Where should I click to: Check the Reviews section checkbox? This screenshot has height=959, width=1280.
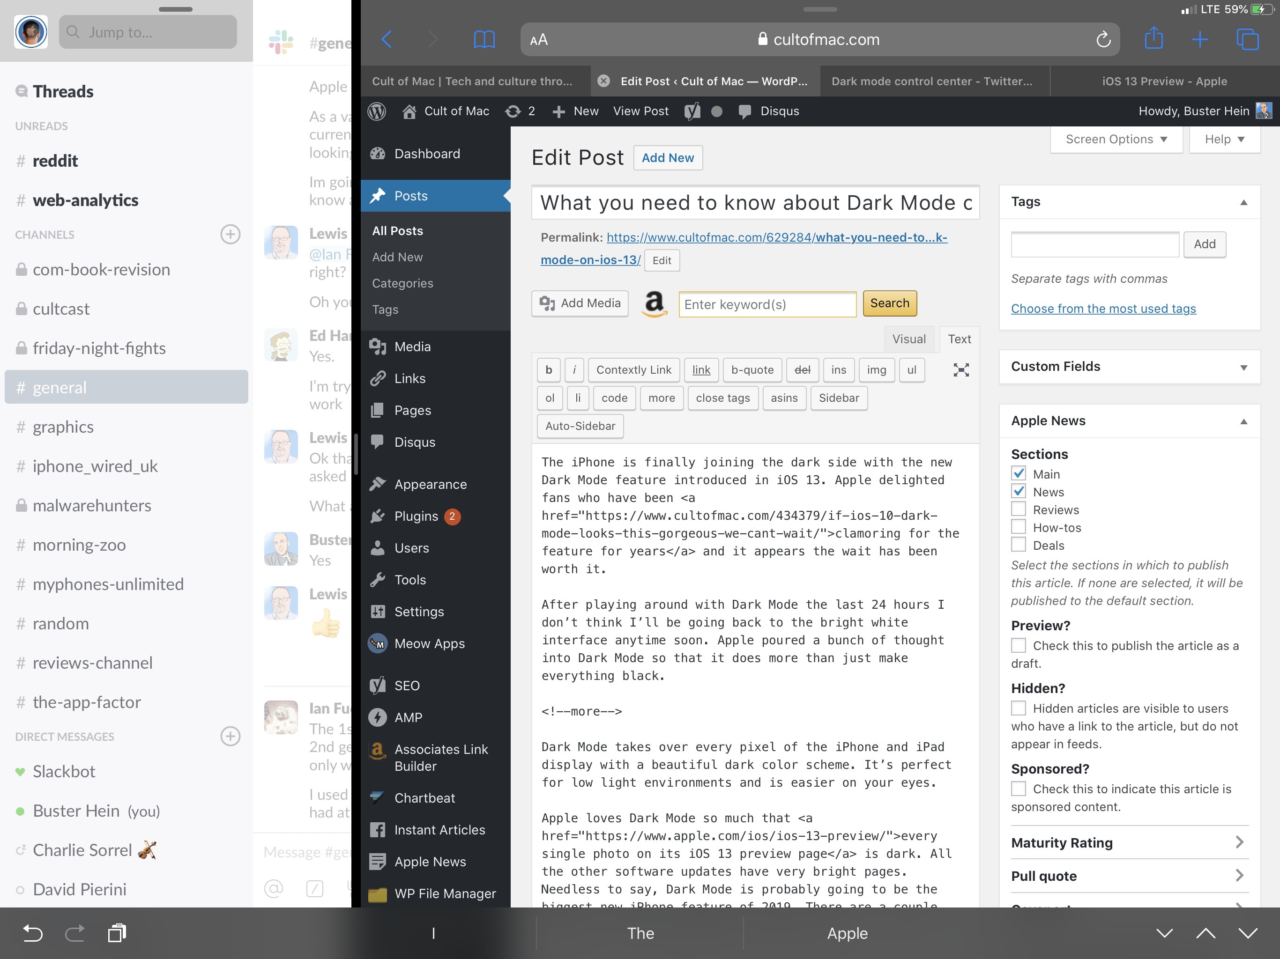(1019, 509)
